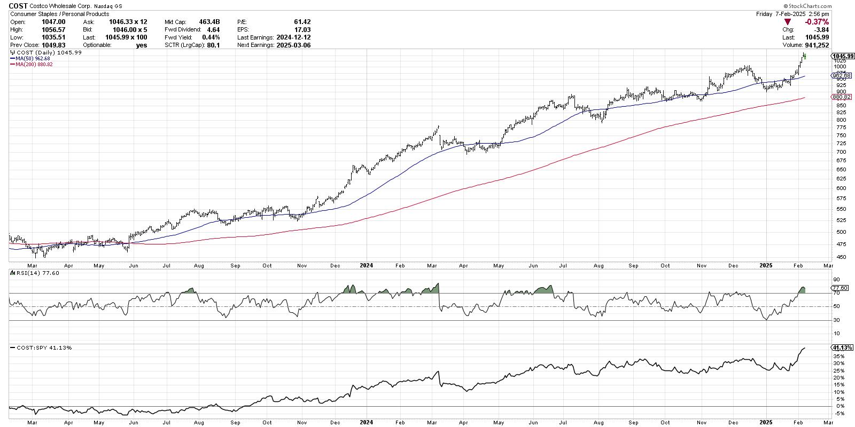Click the Chg value -3.84
Image resolution: width=855 pixels, height=427 pixels.
click(822, 30)
